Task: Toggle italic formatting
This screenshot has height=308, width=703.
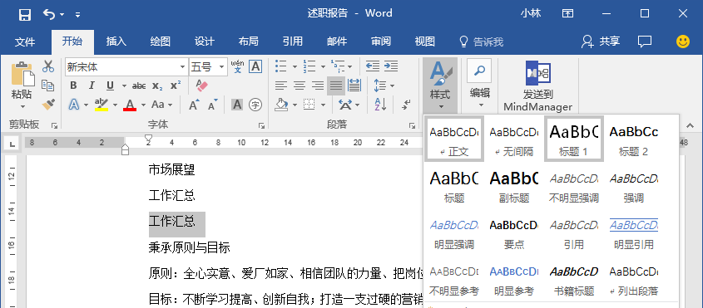Action: (92, 86)
